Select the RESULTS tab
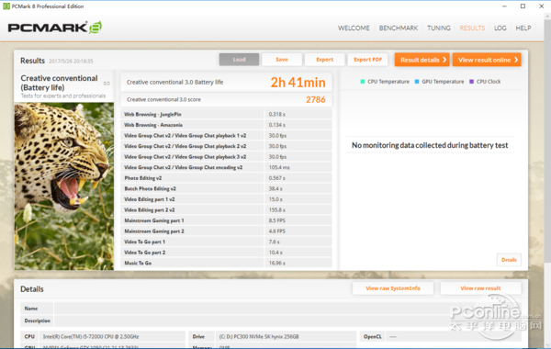Viewport: 551px width, 349px height. [472, 28]
